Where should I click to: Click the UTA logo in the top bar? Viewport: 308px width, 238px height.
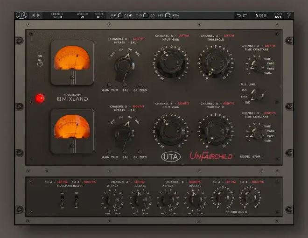22,15
